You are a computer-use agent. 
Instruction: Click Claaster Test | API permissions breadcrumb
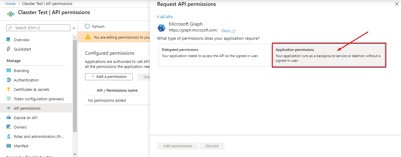[x=47, y=4]
